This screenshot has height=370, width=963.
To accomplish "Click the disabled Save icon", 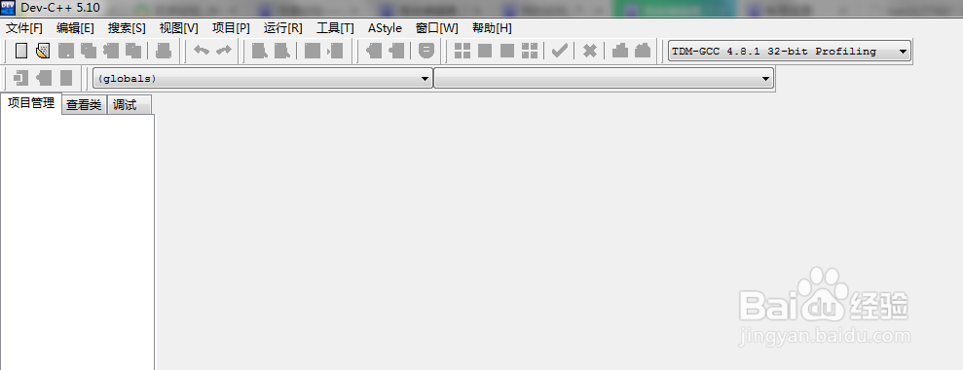I will 65,51.
